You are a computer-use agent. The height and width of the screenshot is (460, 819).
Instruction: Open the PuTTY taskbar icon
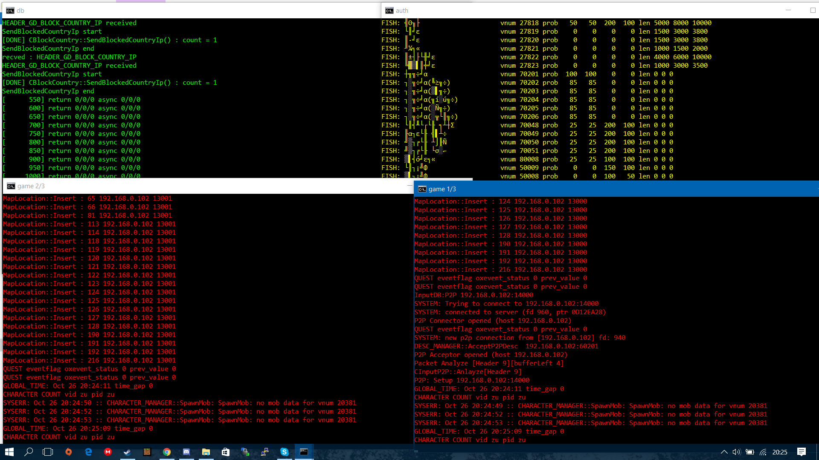(265, 452)
